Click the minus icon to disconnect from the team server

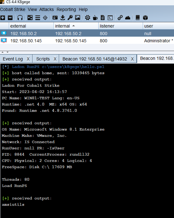point(10,18)
